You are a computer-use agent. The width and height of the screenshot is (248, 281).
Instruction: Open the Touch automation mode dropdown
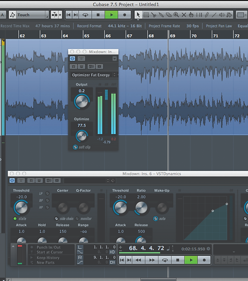pos(29,15)
